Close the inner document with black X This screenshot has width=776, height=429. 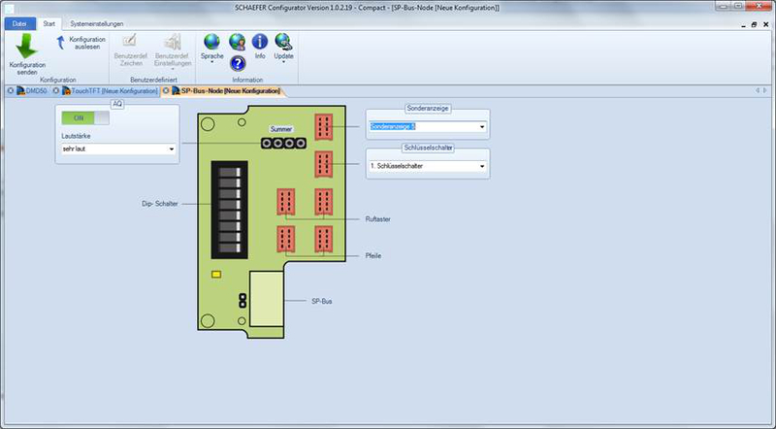[x=765, y=24]
